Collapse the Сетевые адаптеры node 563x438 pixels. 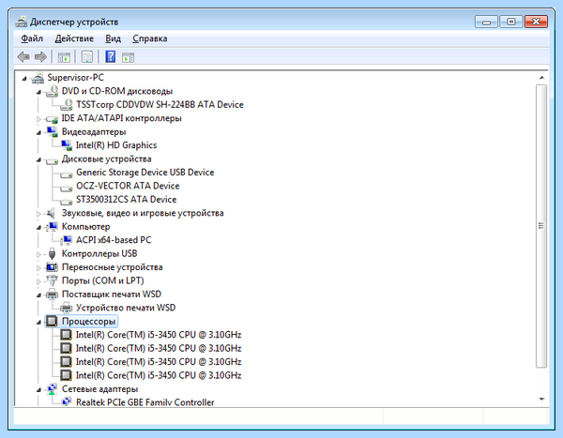point(38,389)
